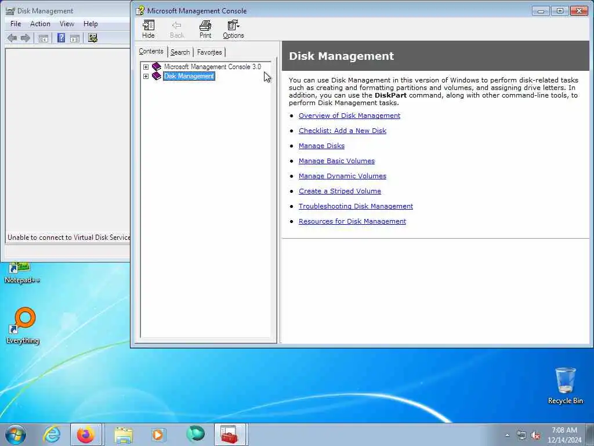Image resolution: width=594 pixels, height=446 pixels.
Task: Click the blue Help icon in Disk Management toolbar
Action: coord(61,38)
